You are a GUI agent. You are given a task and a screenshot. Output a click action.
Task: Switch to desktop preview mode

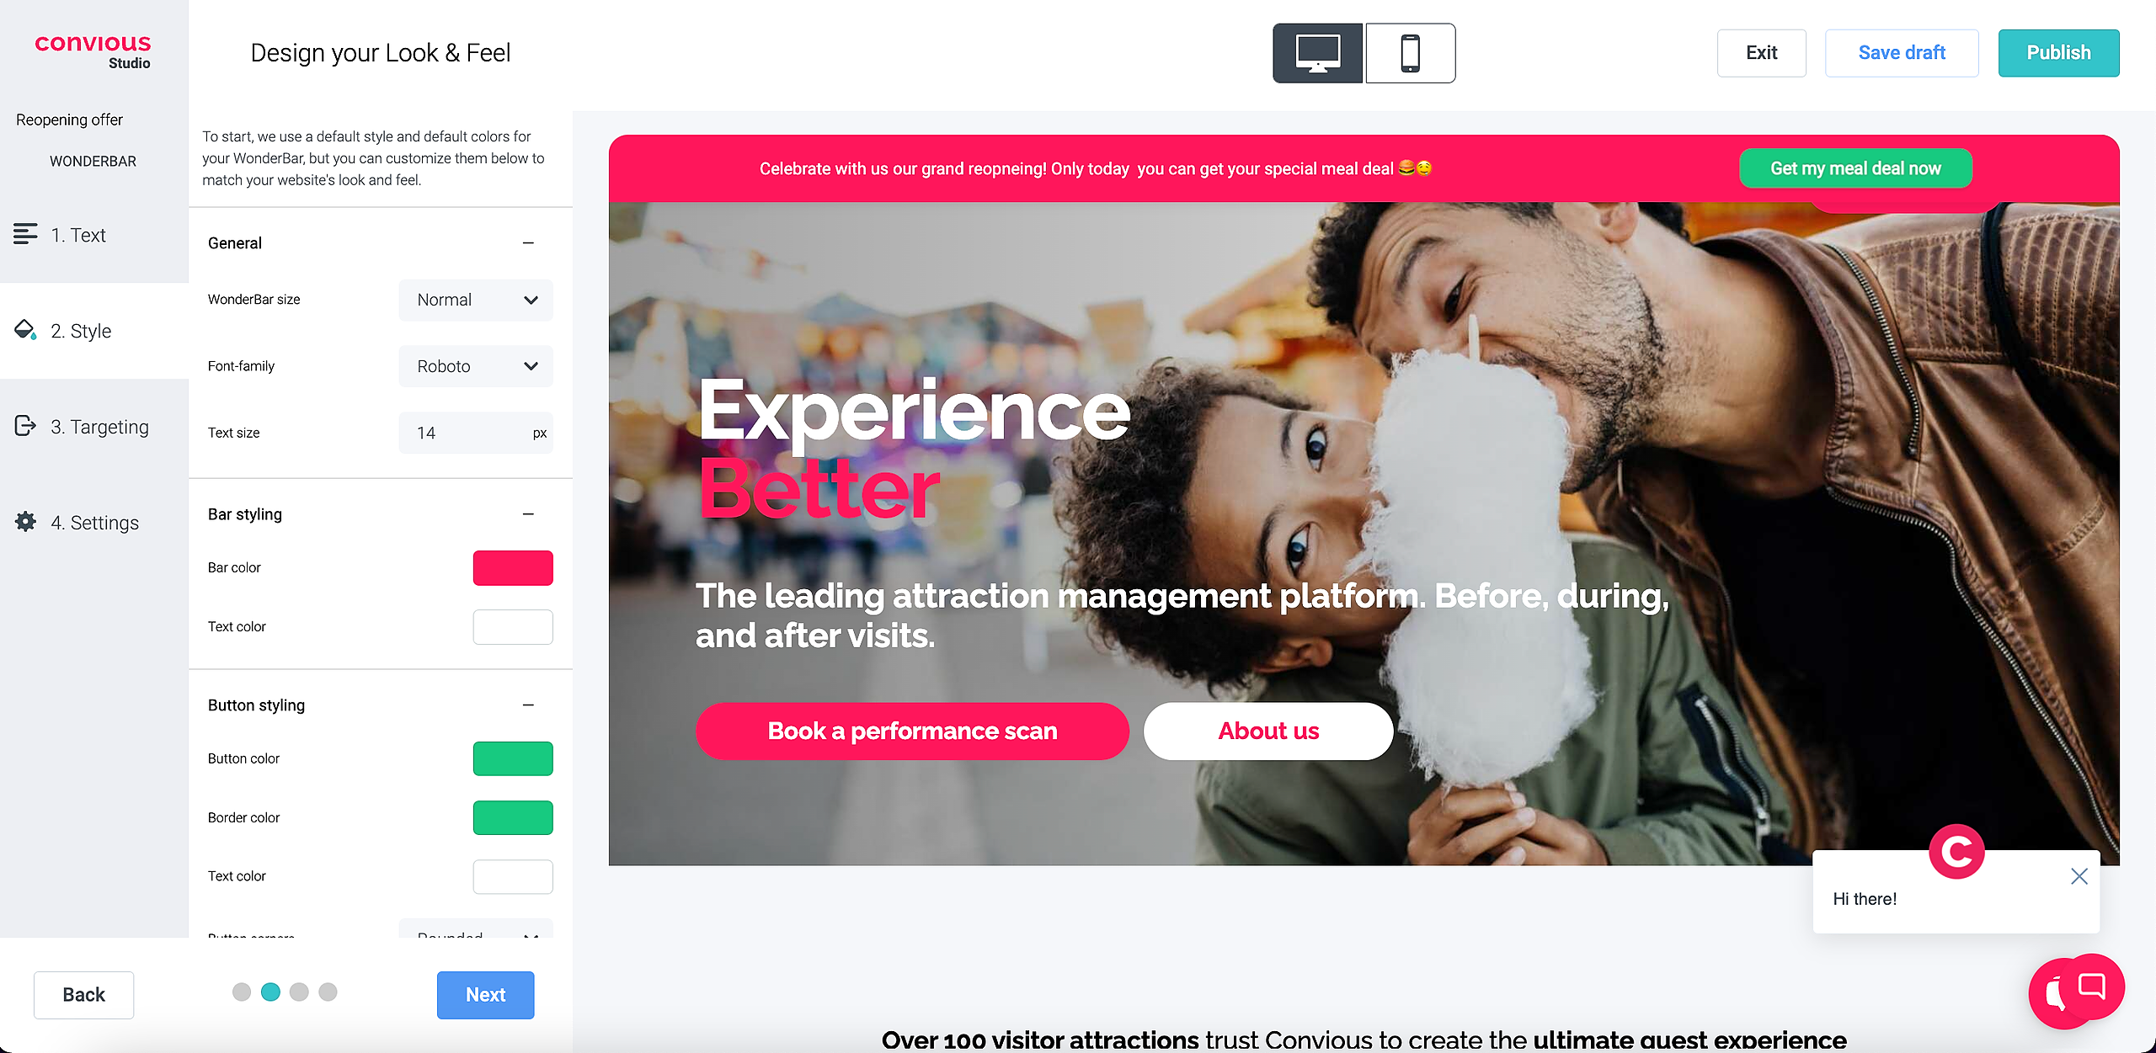point(1317,53)
